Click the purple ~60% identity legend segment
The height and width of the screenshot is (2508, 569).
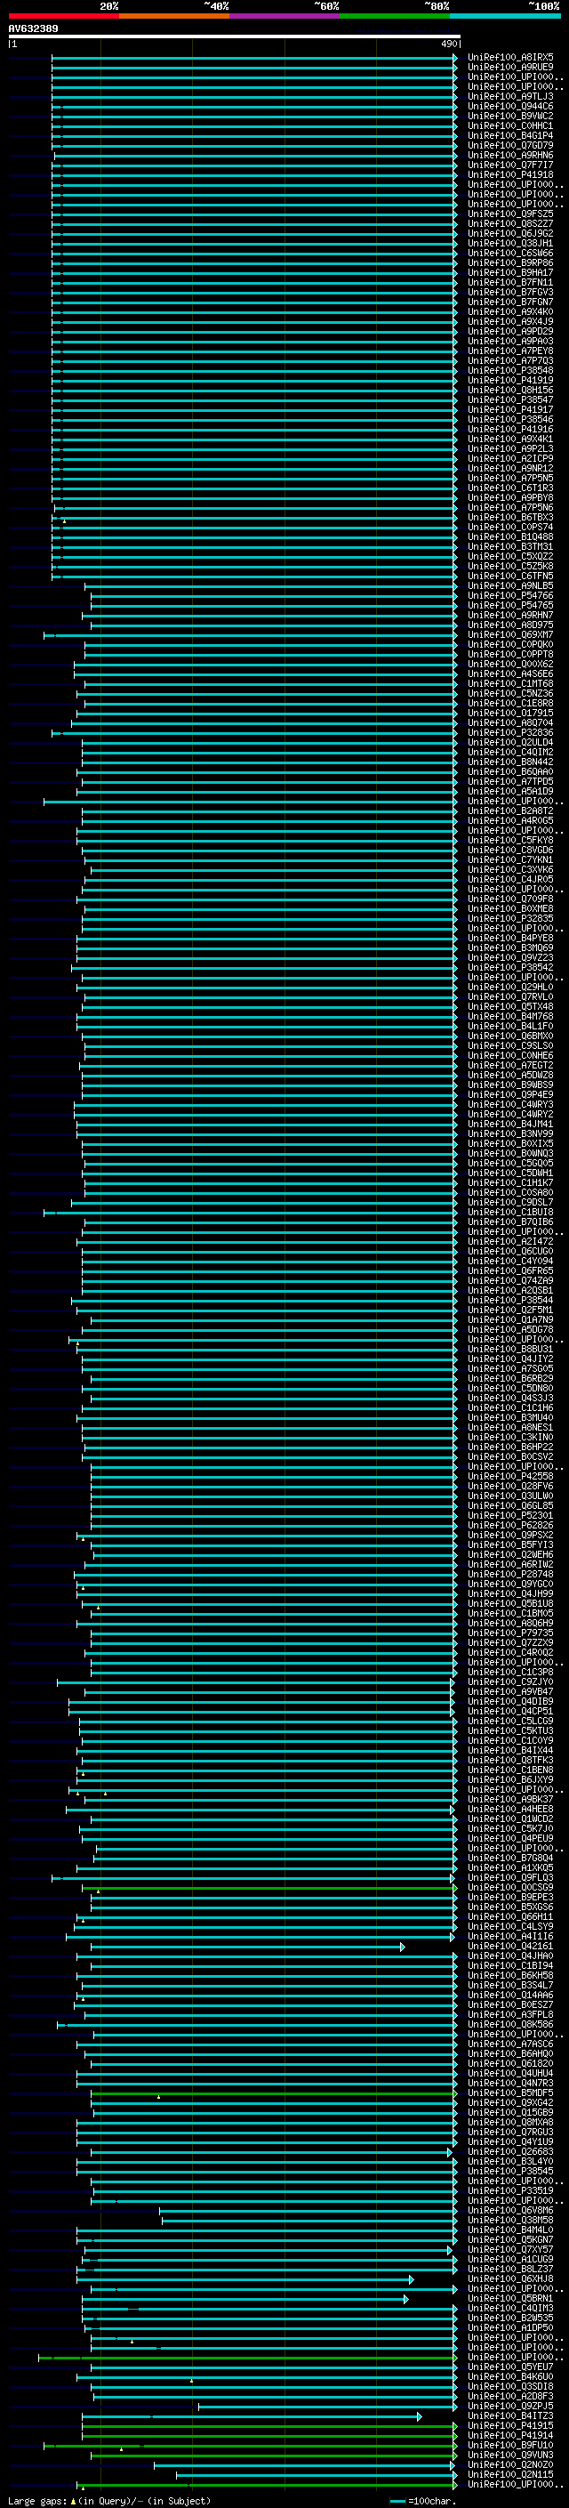(x=285, y=16)
